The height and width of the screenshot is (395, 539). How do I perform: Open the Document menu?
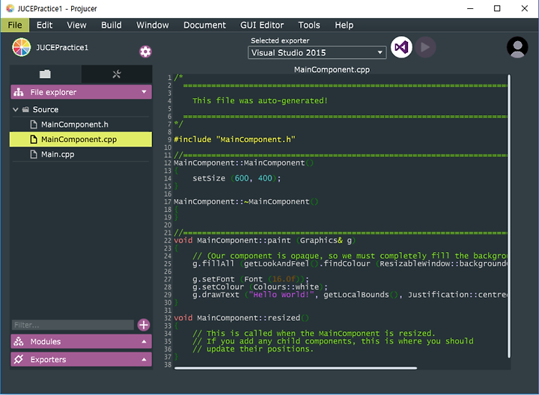point(204,25)
